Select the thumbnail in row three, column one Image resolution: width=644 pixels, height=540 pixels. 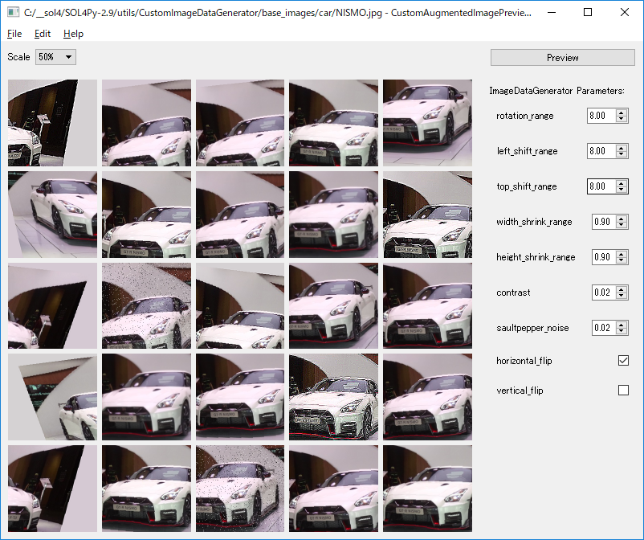52,306
